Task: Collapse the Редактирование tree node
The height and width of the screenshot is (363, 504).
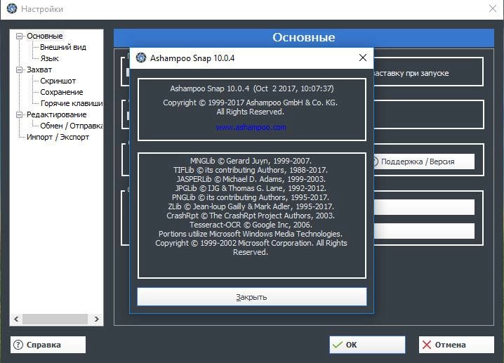Action: click(x=19, y=114)
